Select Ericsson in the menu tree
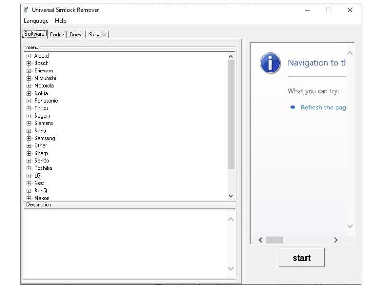This screenshot has width=384, height=288. tap(44, 71)
